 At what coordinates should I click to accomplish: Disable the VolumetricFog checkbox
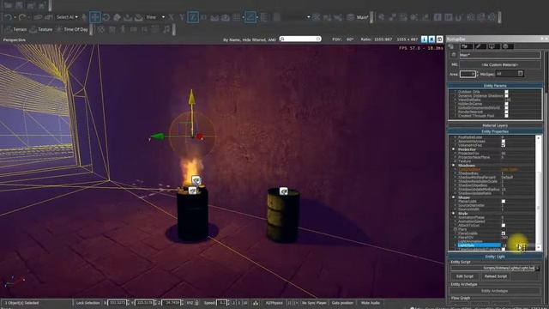504,145
